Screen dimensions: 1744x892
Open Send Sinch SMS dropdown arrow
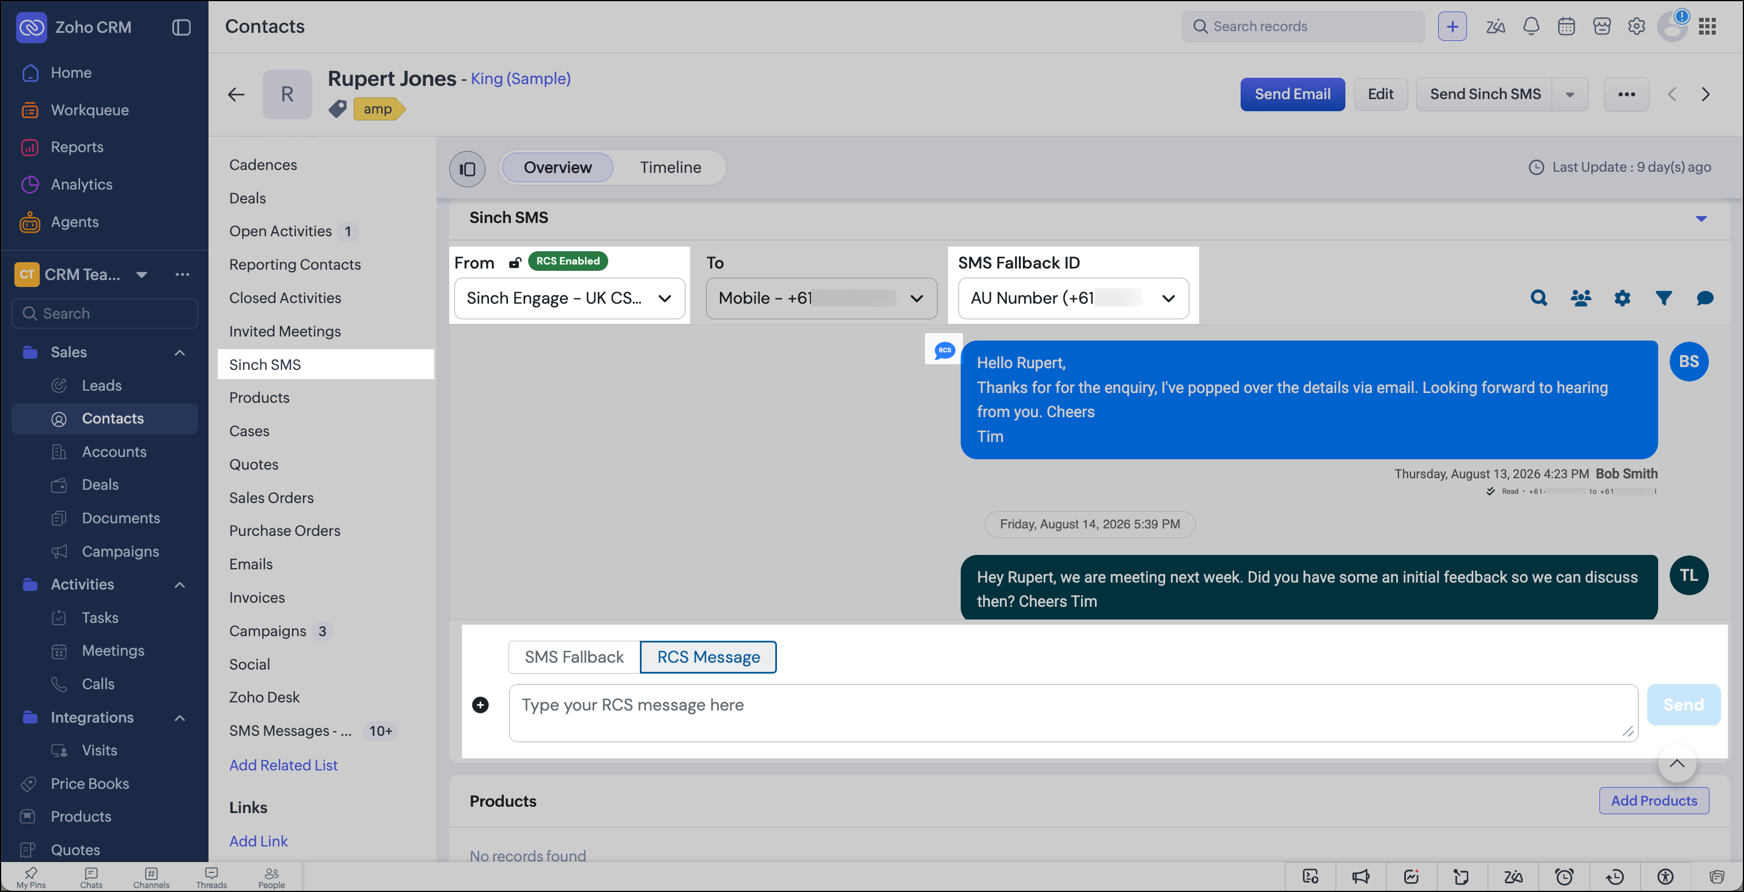tap(1570, 95)
